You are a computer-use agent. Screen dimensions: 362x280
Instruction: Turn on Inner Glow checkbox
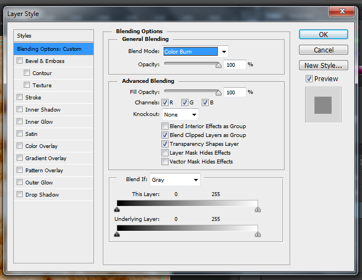pos(20,121)
